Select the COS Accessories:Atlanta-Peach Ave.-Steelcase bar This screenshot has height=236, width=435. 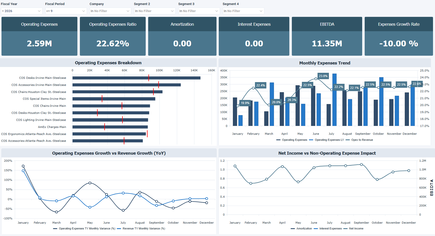[108, 141]
